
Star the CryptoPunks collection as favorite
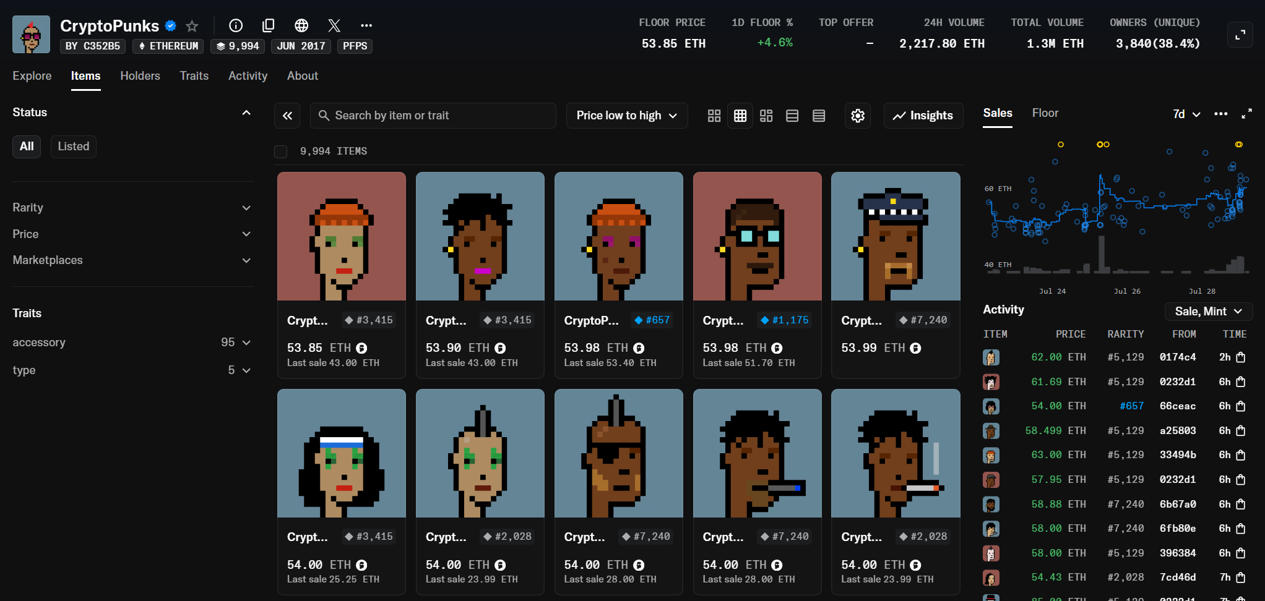click(192, 26)
